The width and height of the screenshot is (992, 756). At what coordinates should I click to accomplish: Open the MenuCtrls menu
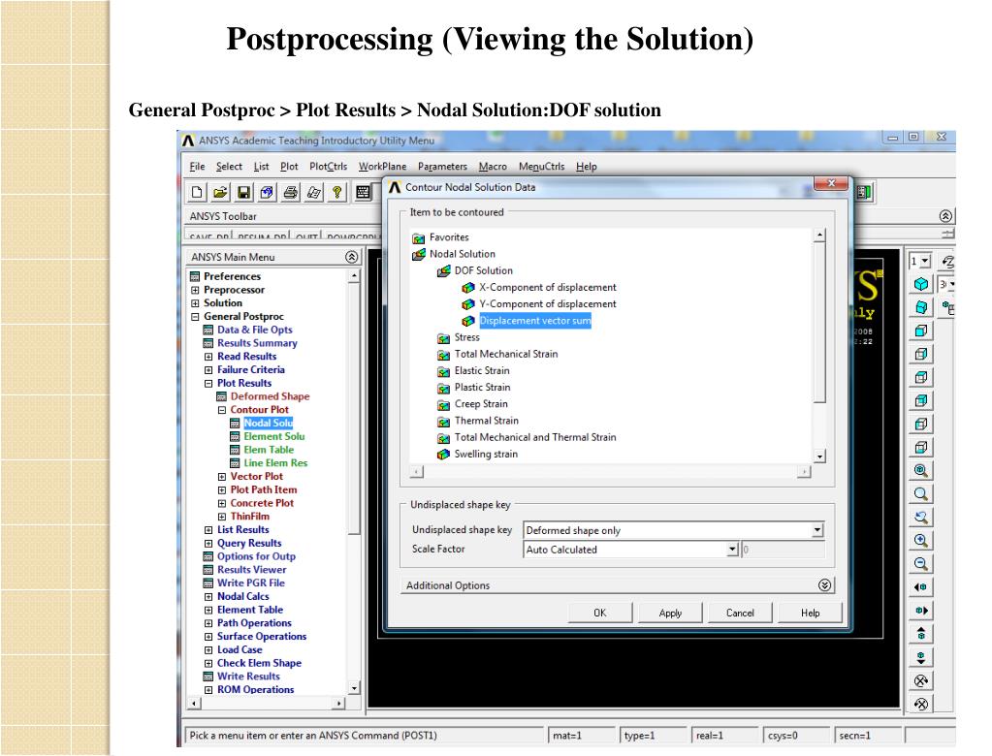(x=541, y=167)
